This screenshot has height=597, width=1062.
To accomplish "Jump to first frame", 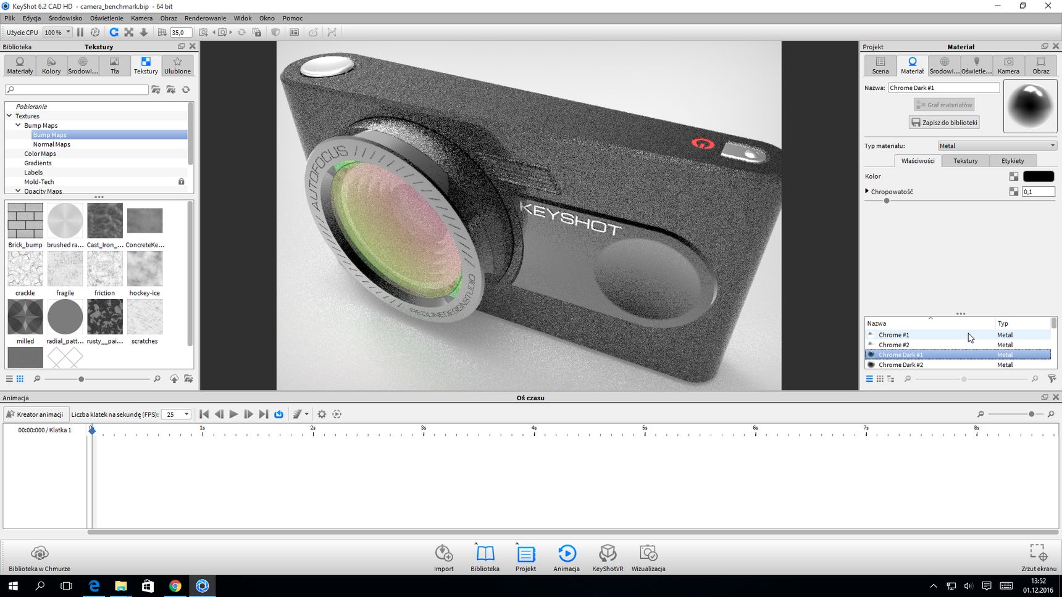I will [204, 414].
